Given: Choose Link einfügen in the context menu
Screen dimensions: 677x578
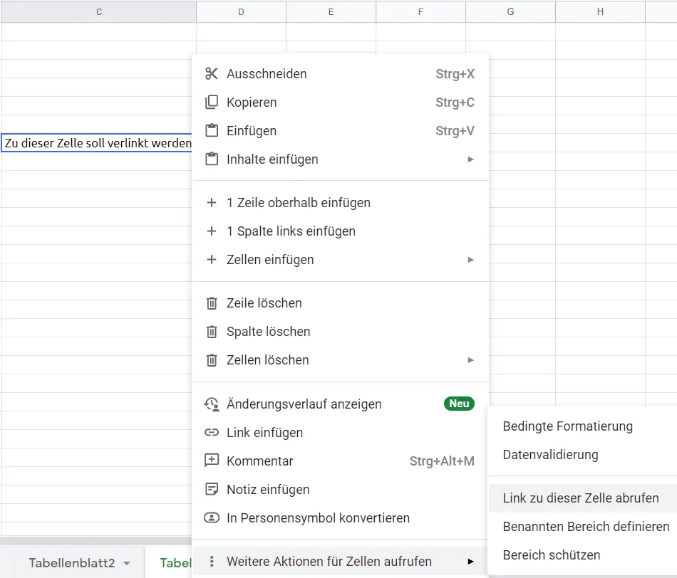Looking at the screenshot, I should click(340, 433).
